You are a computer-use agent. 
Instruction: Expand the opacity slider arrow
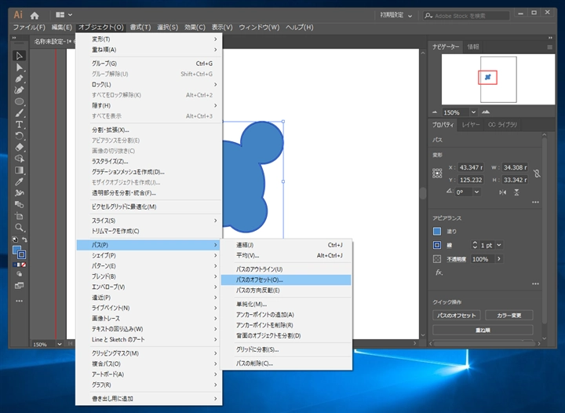pos(499,259)
